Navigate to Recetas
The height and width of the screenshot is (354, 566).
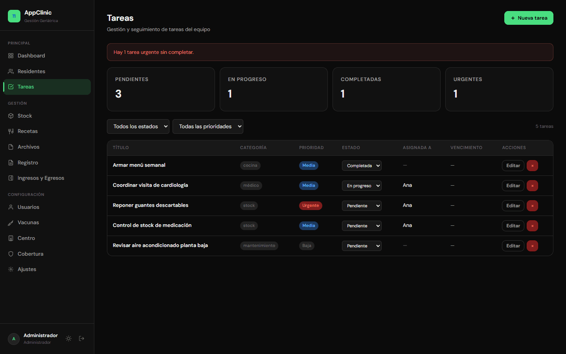(x=47, y=131)
